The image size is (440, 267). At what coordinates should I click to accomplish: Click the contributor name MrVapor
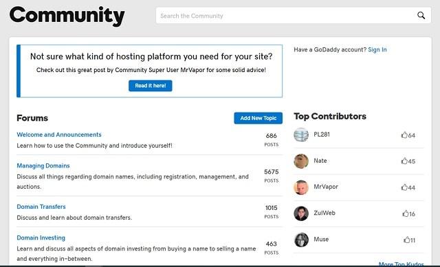coord(326,187)
